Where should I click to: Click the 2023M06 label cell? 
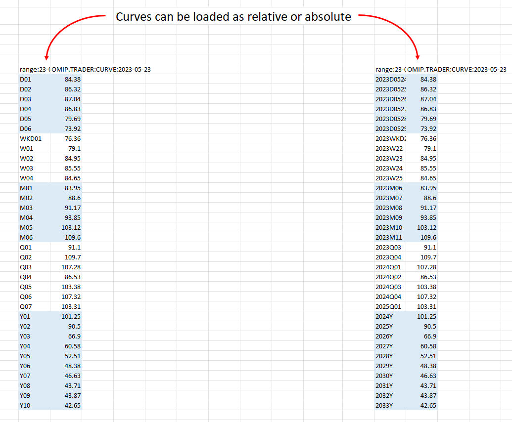point(390,188)
